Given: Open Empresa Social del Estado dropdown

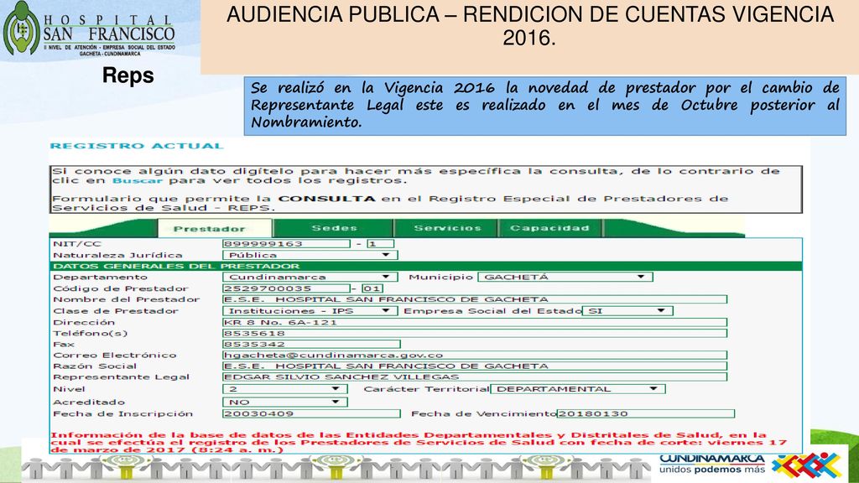Looking at the screenshot, I should (x=627, y=311).
